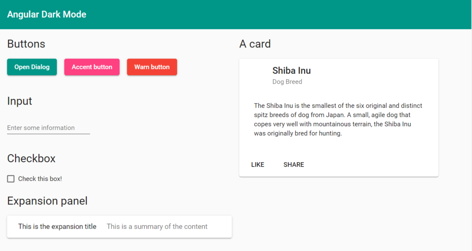Tick the empty checkbox square
The width and height of the screenshot is (472, 251).
pos(11,179)
